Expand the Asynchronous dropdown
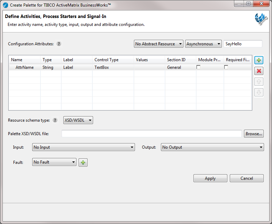This screenshot has height=224, width=272. 203,44
